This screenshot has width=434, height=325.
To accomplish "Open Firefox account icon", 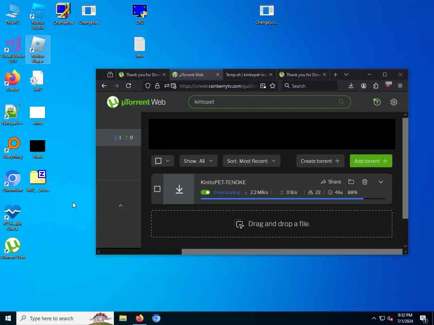I will tap(363, 86).
